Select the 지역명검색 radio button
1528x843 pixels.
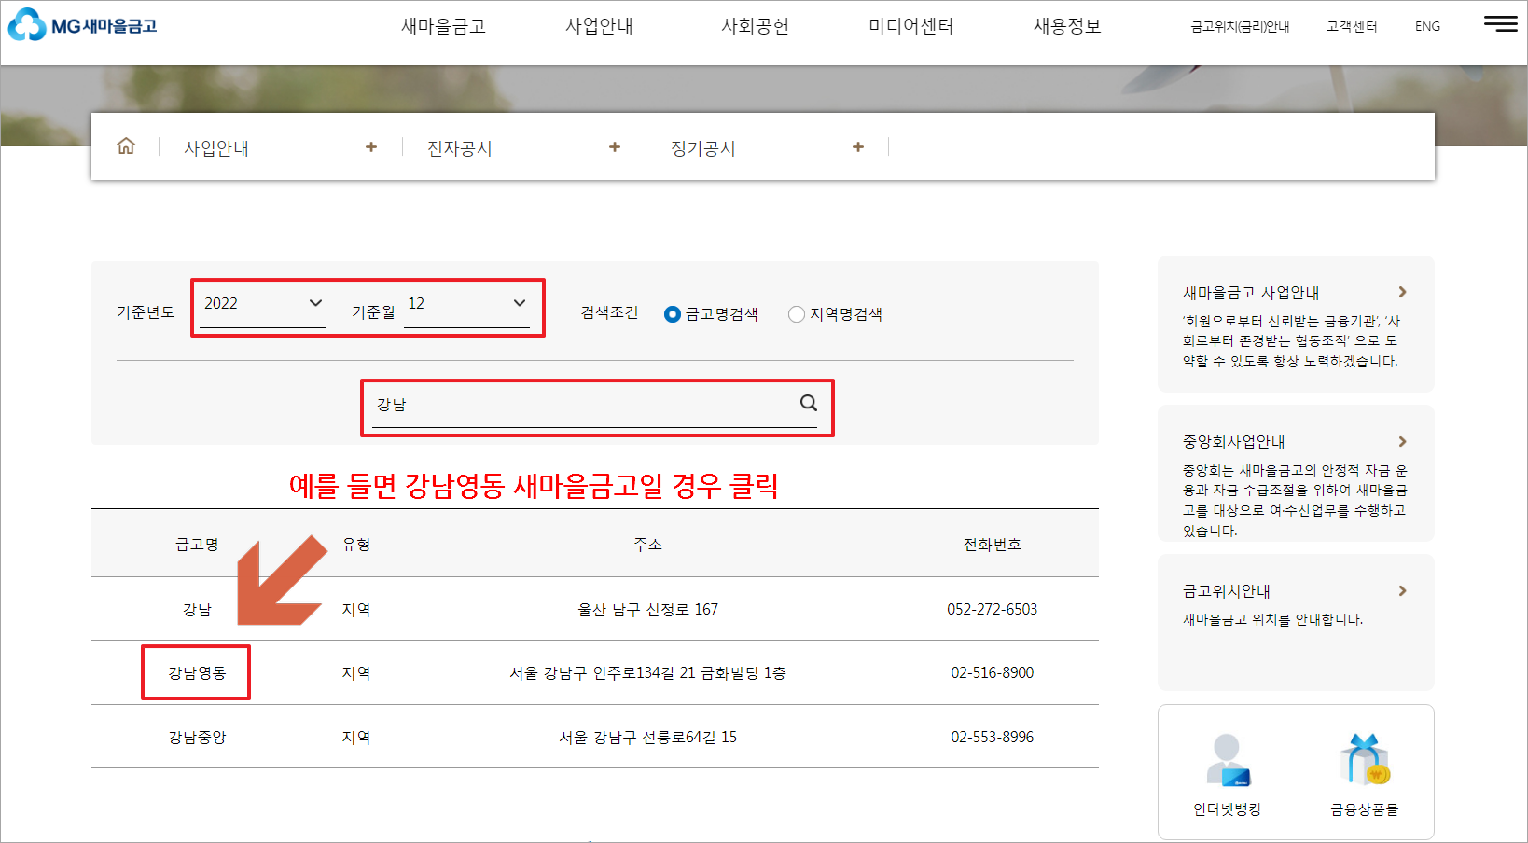[x=796, y=314]
